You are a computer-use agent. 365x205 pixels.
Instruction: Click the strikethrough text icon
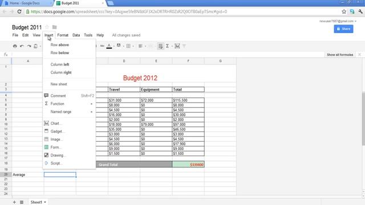(102, 46)
